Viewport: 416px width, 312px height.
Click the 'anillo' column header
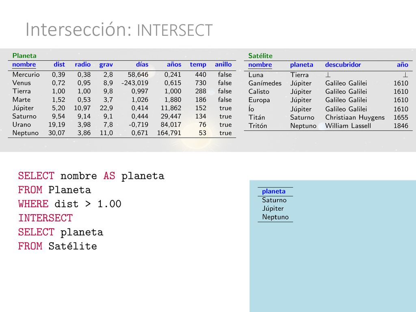click(x=223, y=65)
